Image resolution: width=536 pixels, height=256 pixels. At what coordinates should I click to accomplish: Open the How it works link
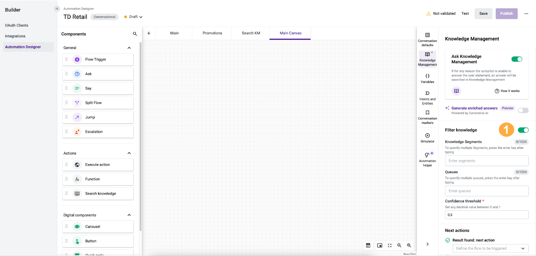pyautogui.click(x=507, y=91)
